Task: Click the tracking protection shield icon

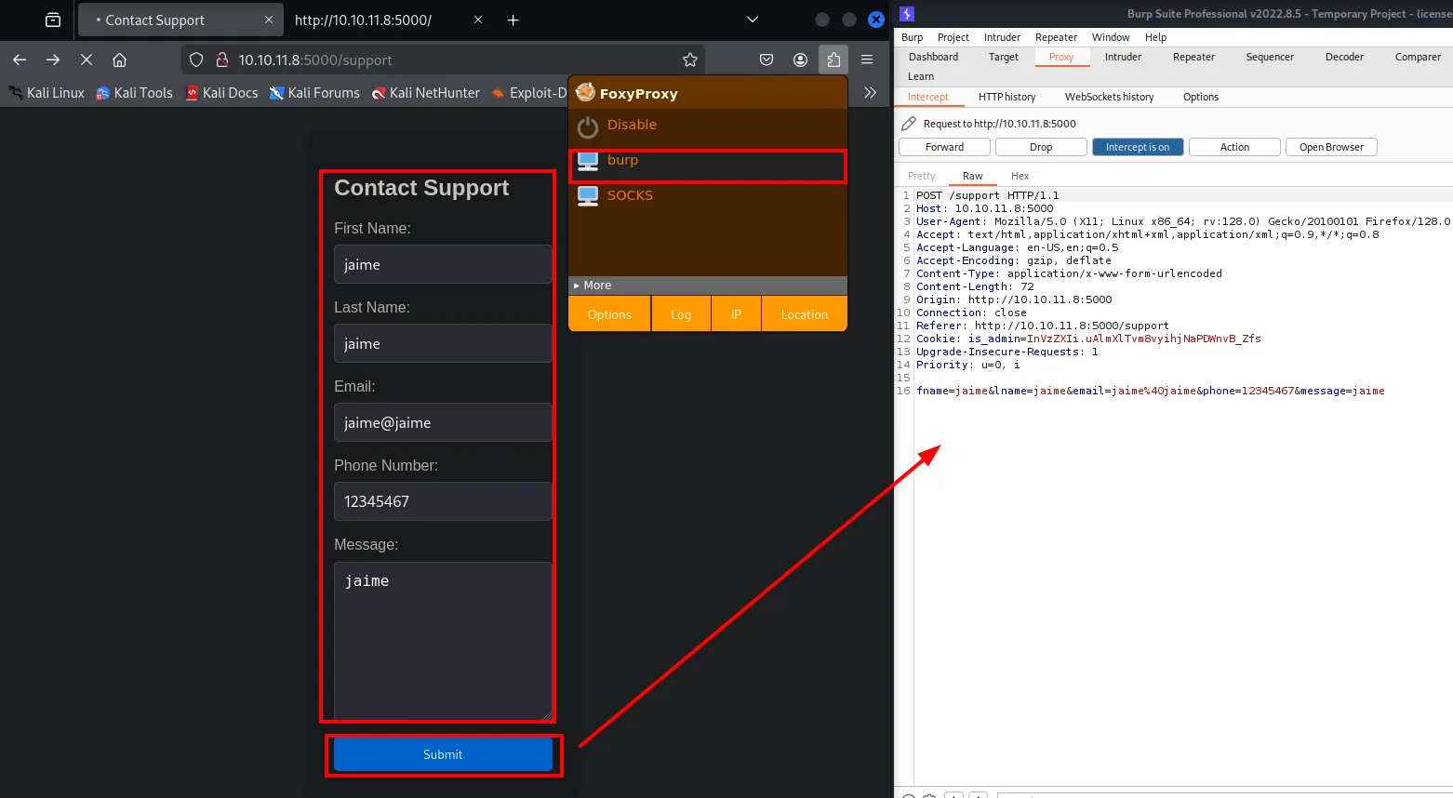Action: (x=196, y=60)
